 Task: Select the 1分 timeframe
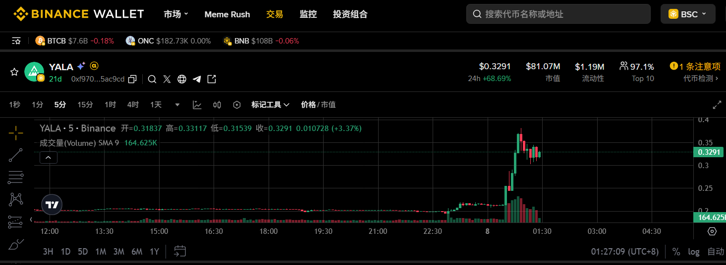tap(38, 104)
